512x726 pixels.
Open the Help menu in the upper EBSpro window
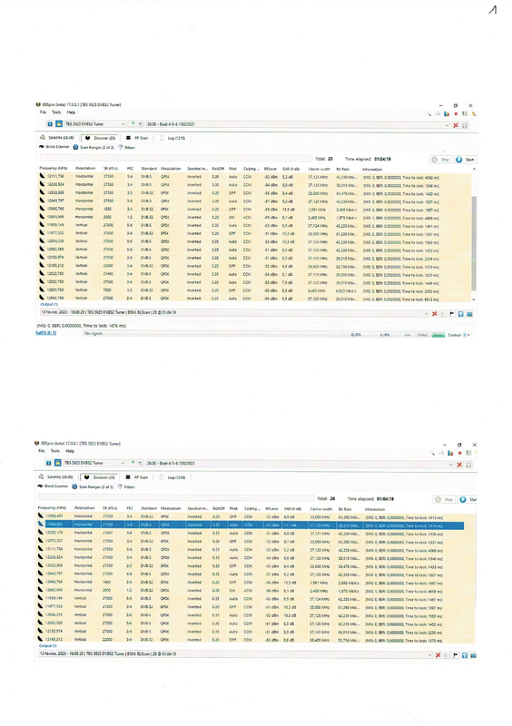[x=71, y=112]
